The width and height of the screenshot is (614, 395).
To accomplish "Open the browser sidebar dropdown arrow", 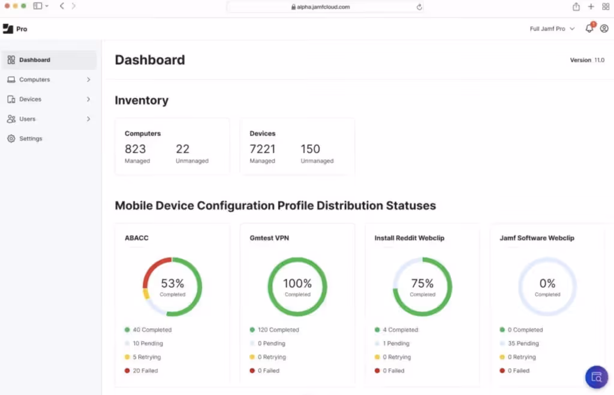I will click(x=47, y=6).
